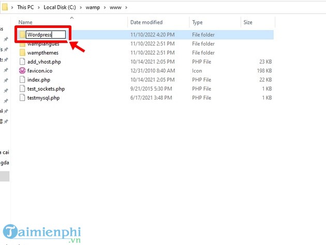
Task: Click the Wordpress rename text field
Action: pyautogui.click(x=46, y=35)
